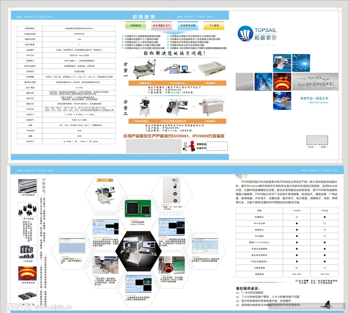Click the 32G SSD cell

pos(324,274)
